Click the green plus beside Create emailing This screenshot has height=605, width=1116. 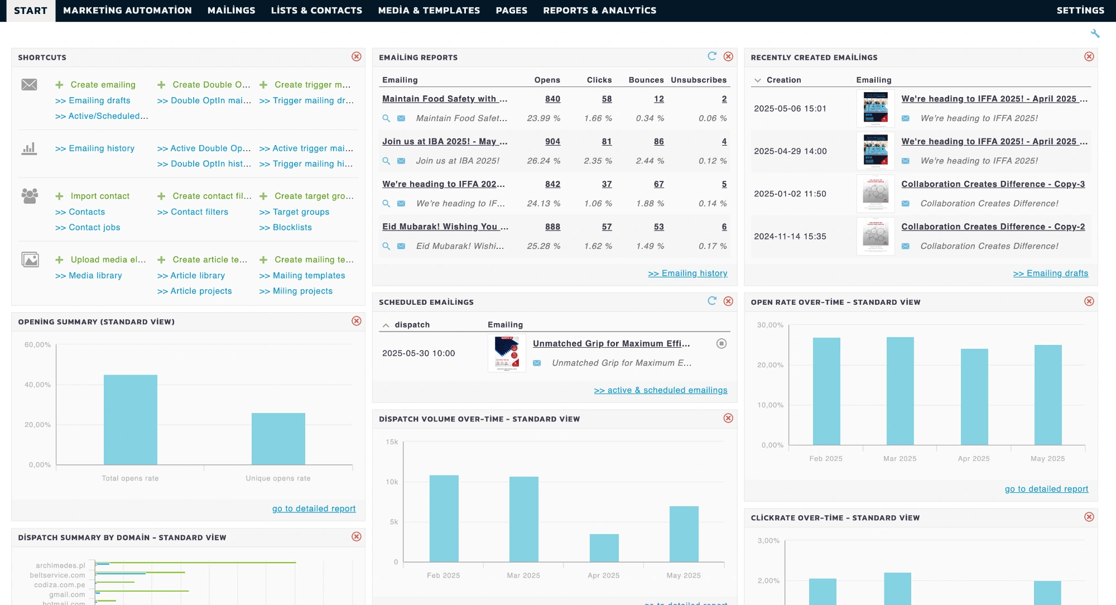(59, 85)
